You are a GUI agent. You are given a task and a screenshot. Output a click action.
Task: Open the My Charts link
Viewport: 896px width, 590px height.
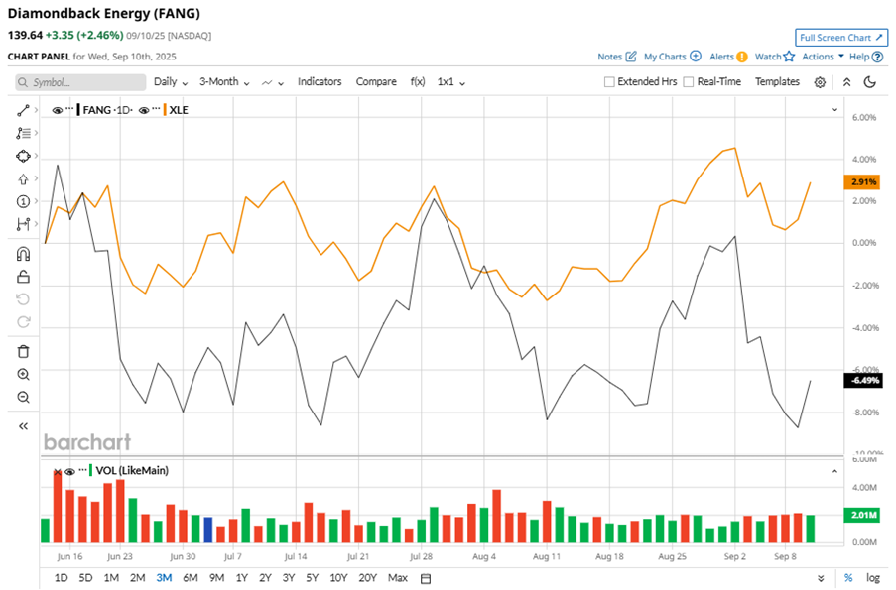665,57
